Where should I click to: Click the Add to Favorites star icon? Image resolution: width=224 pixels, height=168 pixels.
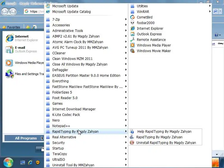pyautogui.click(x=28, y=27)
